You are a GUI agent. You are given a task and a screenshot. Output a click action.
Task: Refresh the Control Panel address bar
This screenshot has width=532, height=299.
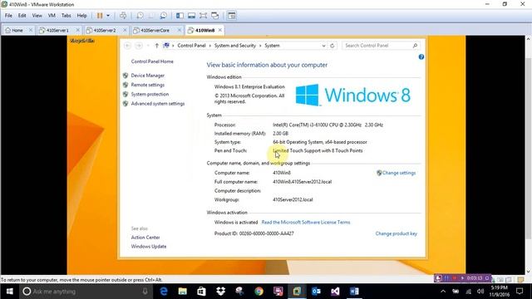pos(332,46)
